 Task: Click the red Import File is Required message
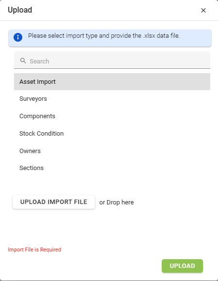tap(34, 250)
